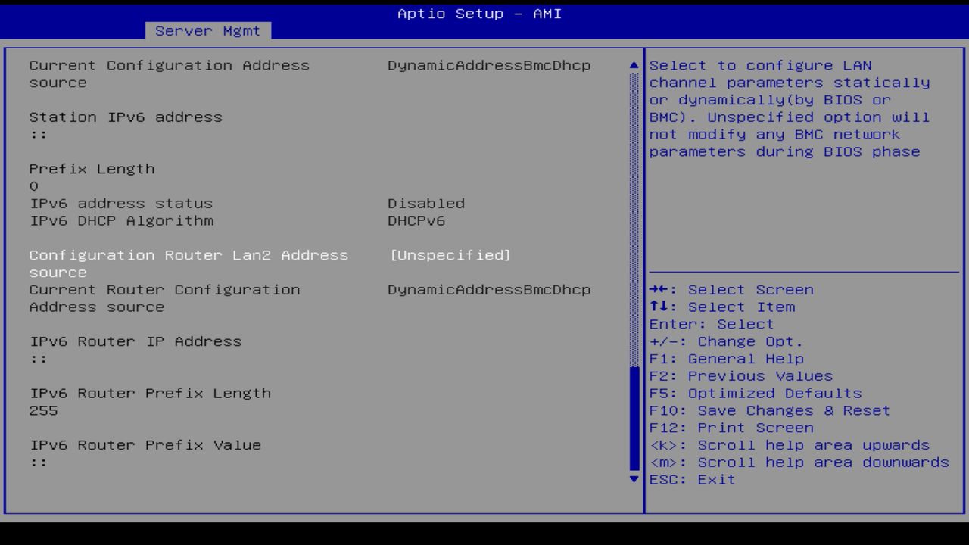Click the F1: General Help entry
The image size is (969, 545).
(x=726, y=358)
